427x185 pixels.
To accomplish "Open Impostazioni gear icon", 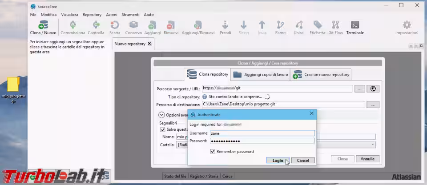I will point(407,26).
